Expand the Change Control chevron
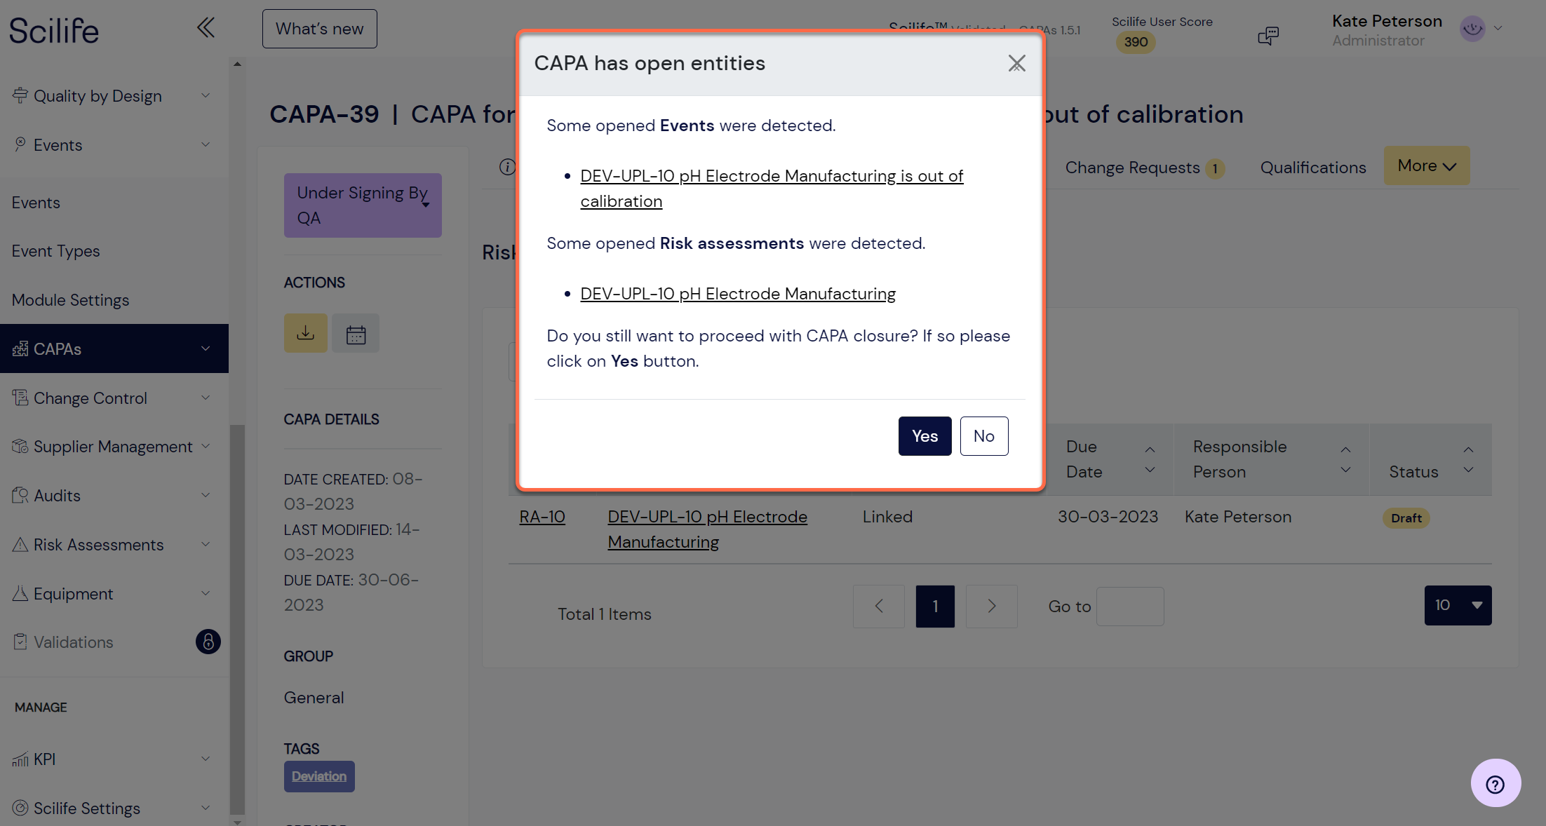 click(206, 398)
